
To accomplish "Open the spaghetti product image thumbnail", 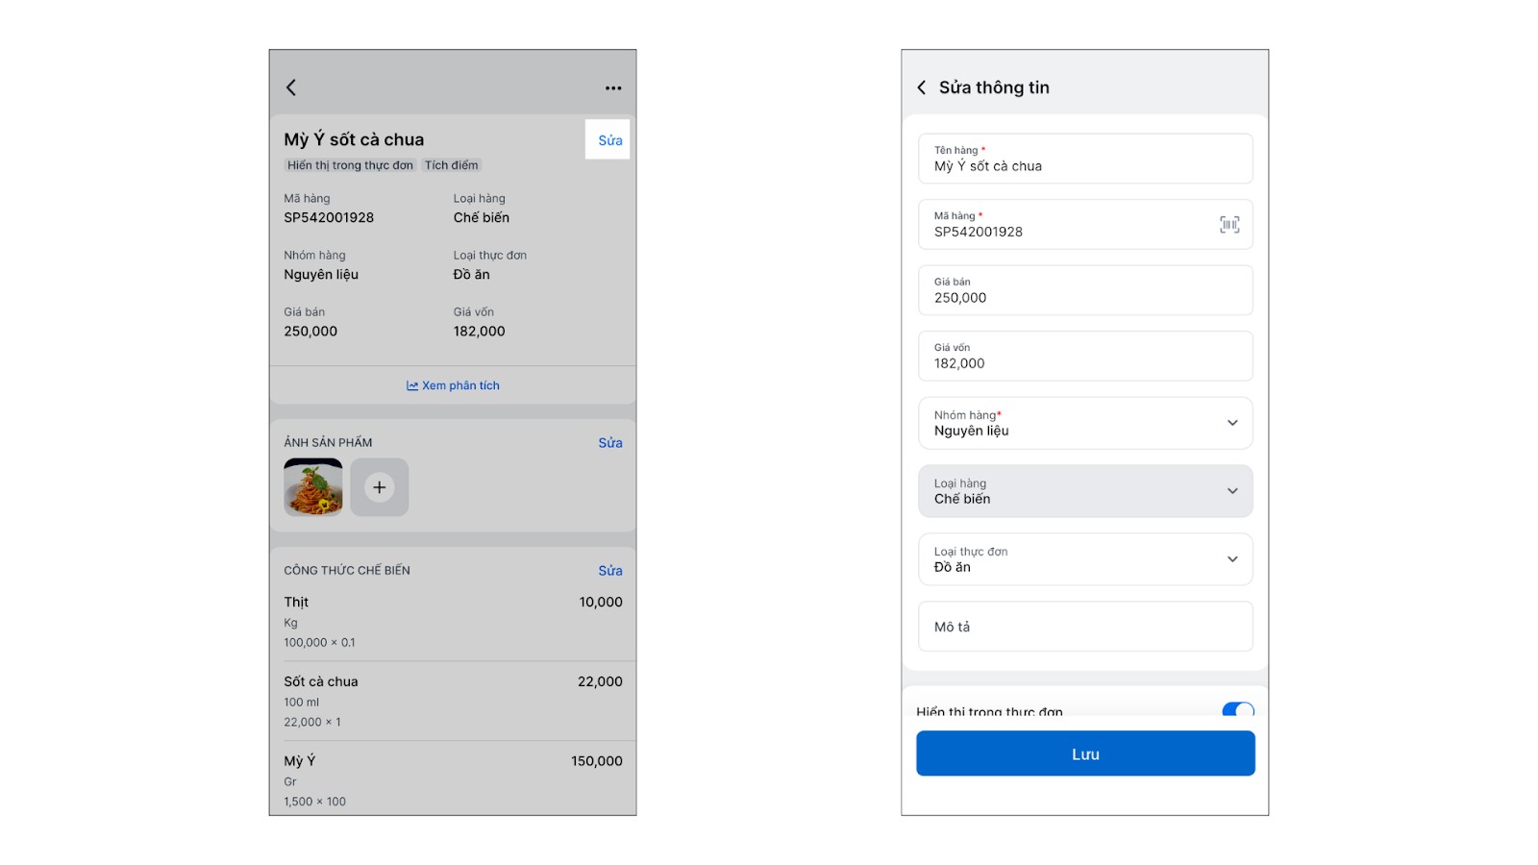I will tap(313, 487).
